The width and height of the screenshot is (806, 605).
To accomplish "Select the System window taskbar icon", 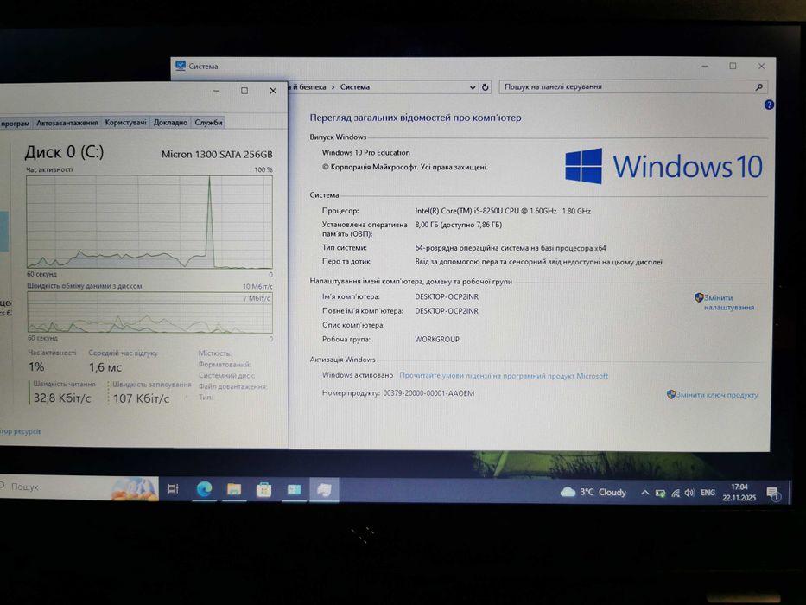I will click(x=294, y=490).
